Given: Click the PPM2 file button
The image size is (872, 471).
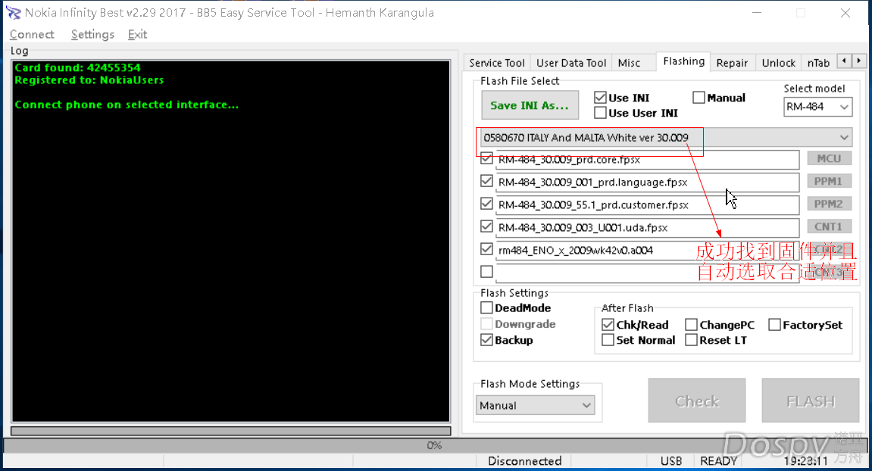Looking at the screenshot, I should click(829, 204).
